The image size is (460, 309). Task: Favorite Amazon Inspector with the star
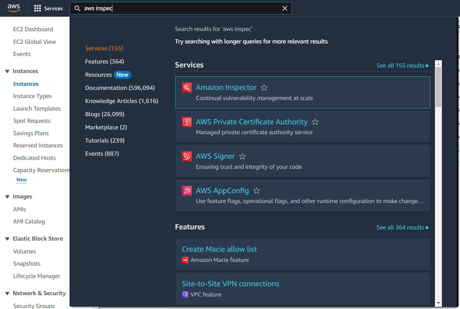tap(264, 88)
